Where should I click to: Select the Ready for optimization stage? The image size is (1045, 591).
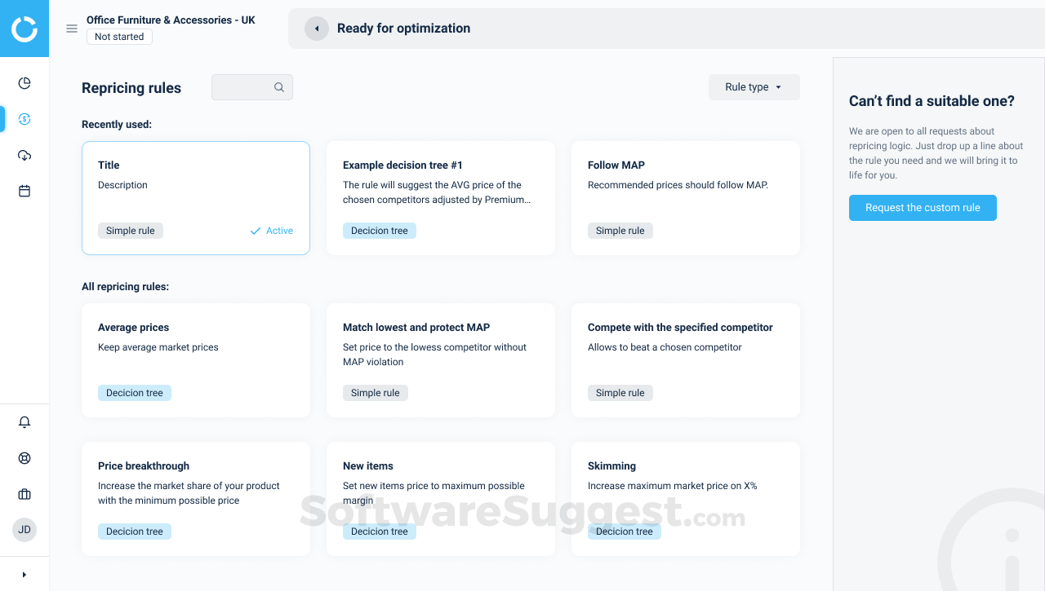point(405,28)
